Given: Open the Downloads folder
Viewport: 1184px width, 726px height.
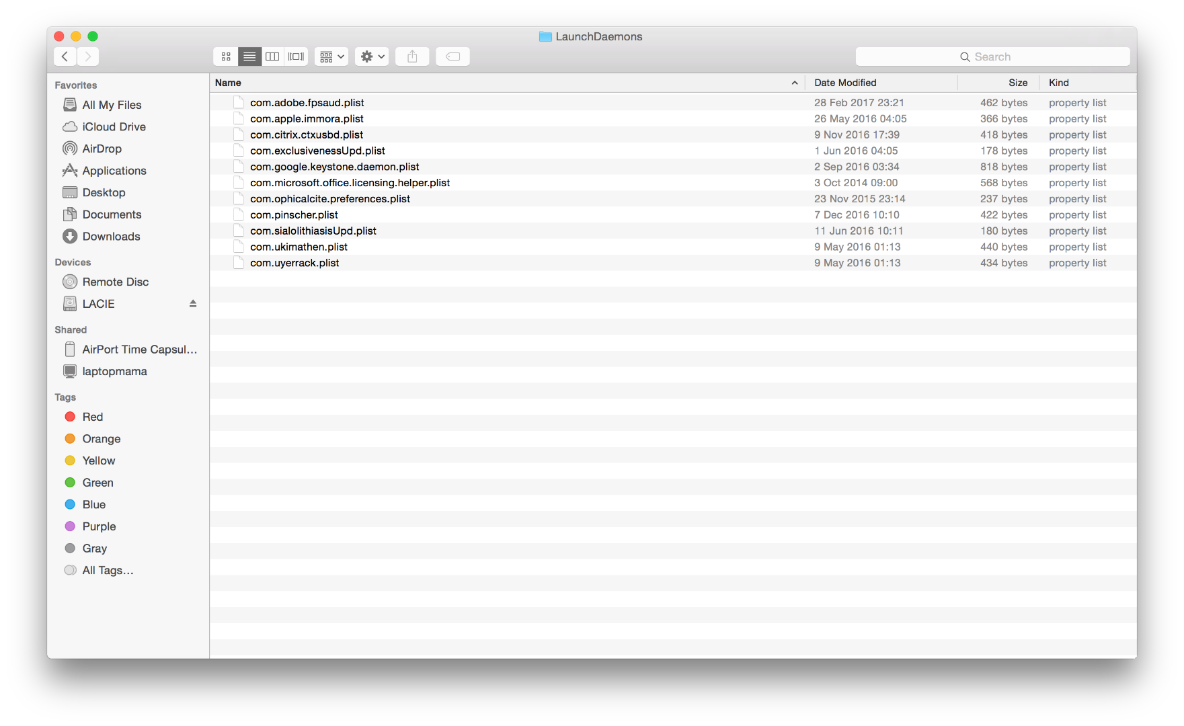Looking at the screenshot, I should (111, 237).
